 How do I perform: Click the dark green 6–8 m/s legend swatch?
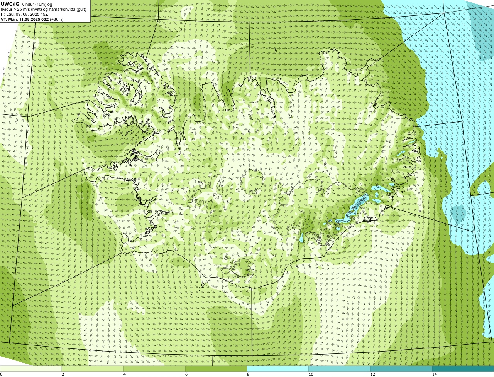pos(216,369)
